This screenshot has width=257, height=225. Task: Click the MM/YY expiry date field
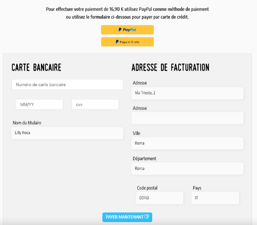39,105
